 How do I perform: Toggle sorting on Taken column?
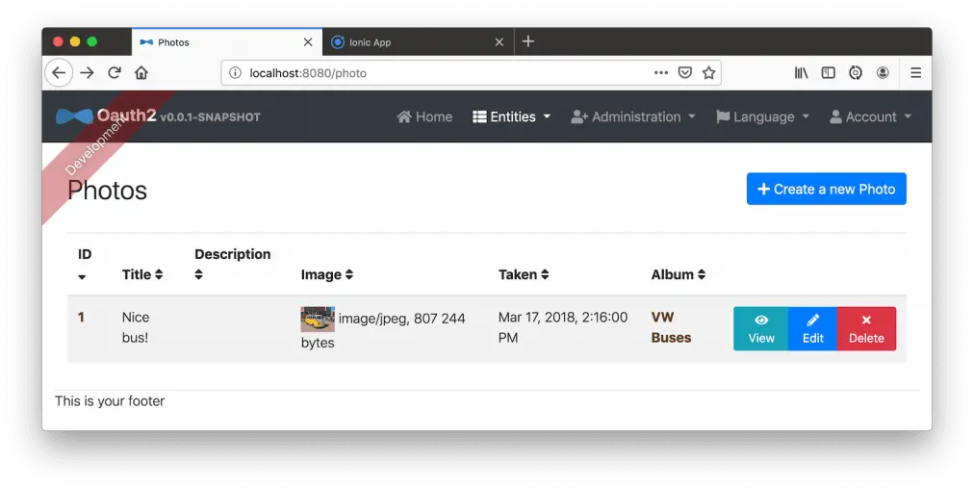pyautogui.click(x=524, y=274)
